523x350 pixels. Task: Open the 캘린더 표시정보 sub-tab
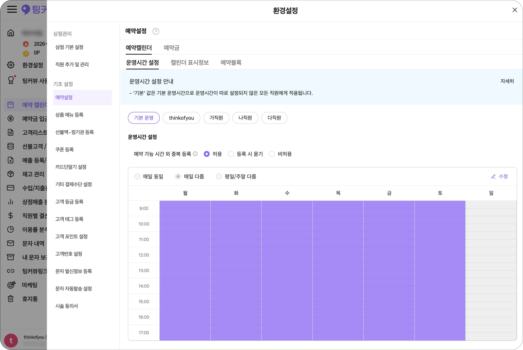[x=189, y=63]
